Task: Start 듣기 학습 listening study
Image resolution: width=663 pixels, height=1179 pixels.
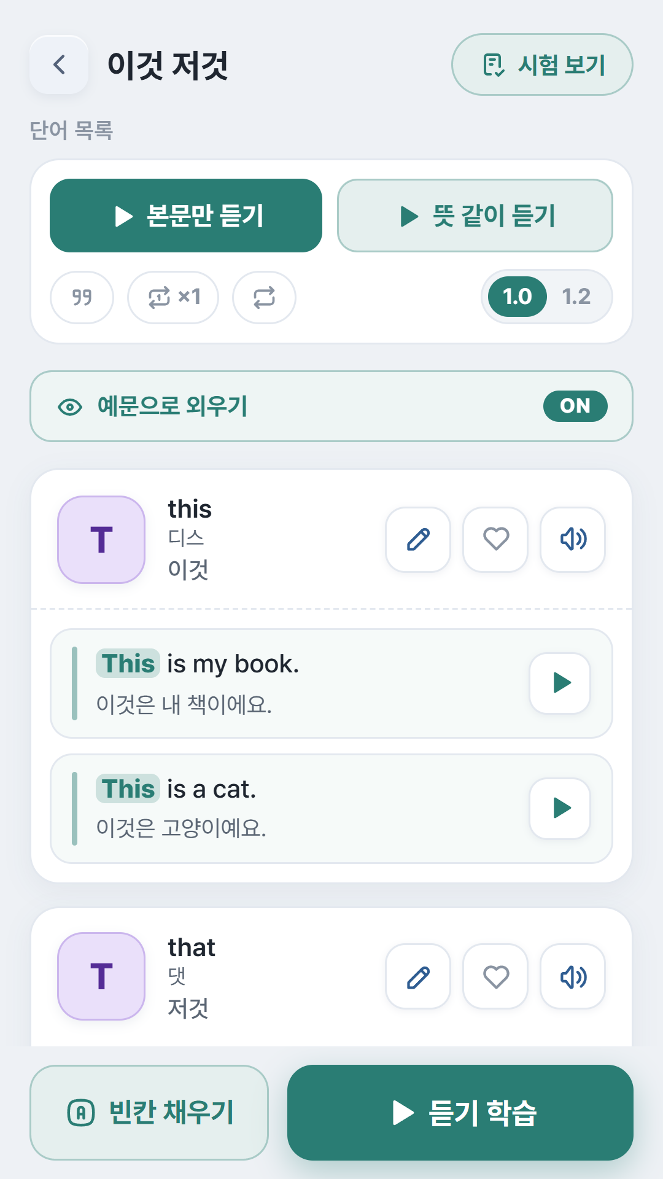Action: click(460, 1113)
